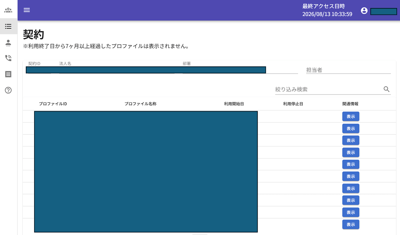400x235 pixels.
Task: Sort by プロファイル名称 column header
Action: 140,104
